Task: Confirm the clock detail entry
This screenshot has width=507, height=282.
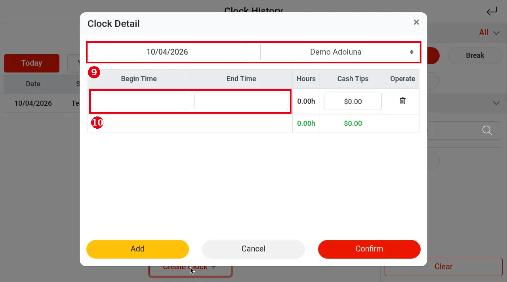Action: click(x=369, y=249)
